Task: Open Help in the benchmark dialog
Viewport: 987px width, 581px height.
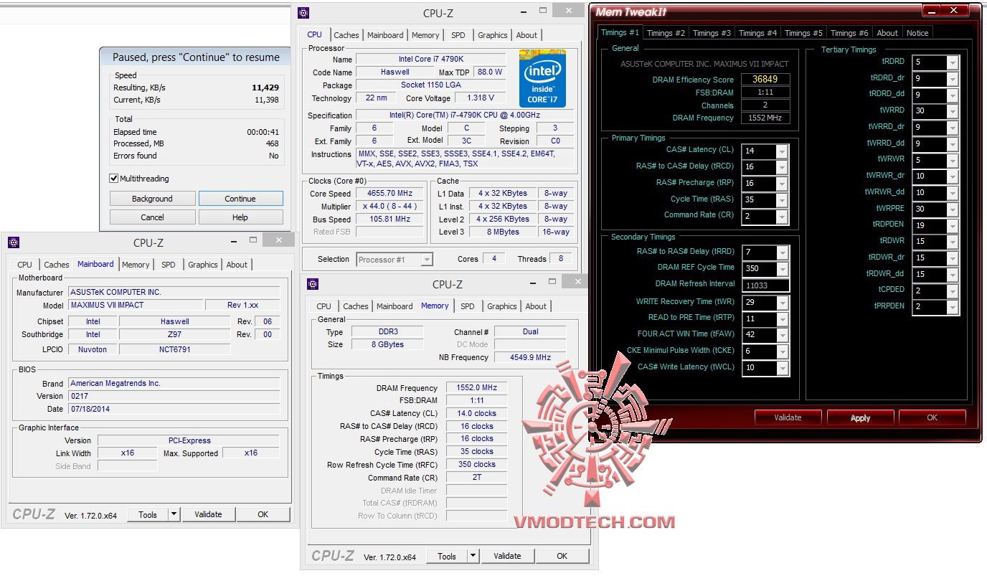Action: point(240,217)
